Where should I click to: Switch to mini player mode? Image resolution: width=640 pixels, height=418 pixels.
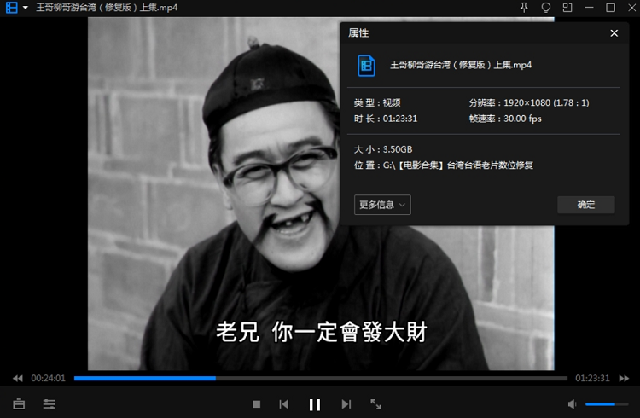[567, 8]
